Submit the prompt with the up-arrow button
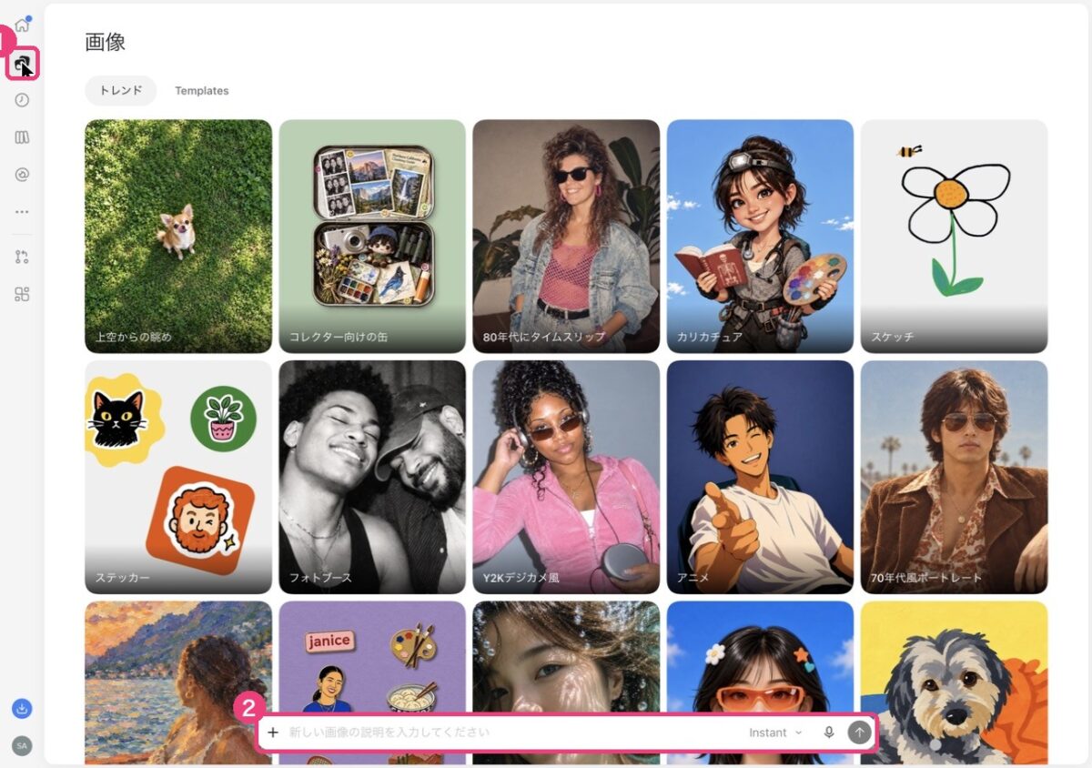The width and height of the screenshot is (1092, 768). (859, 733)
